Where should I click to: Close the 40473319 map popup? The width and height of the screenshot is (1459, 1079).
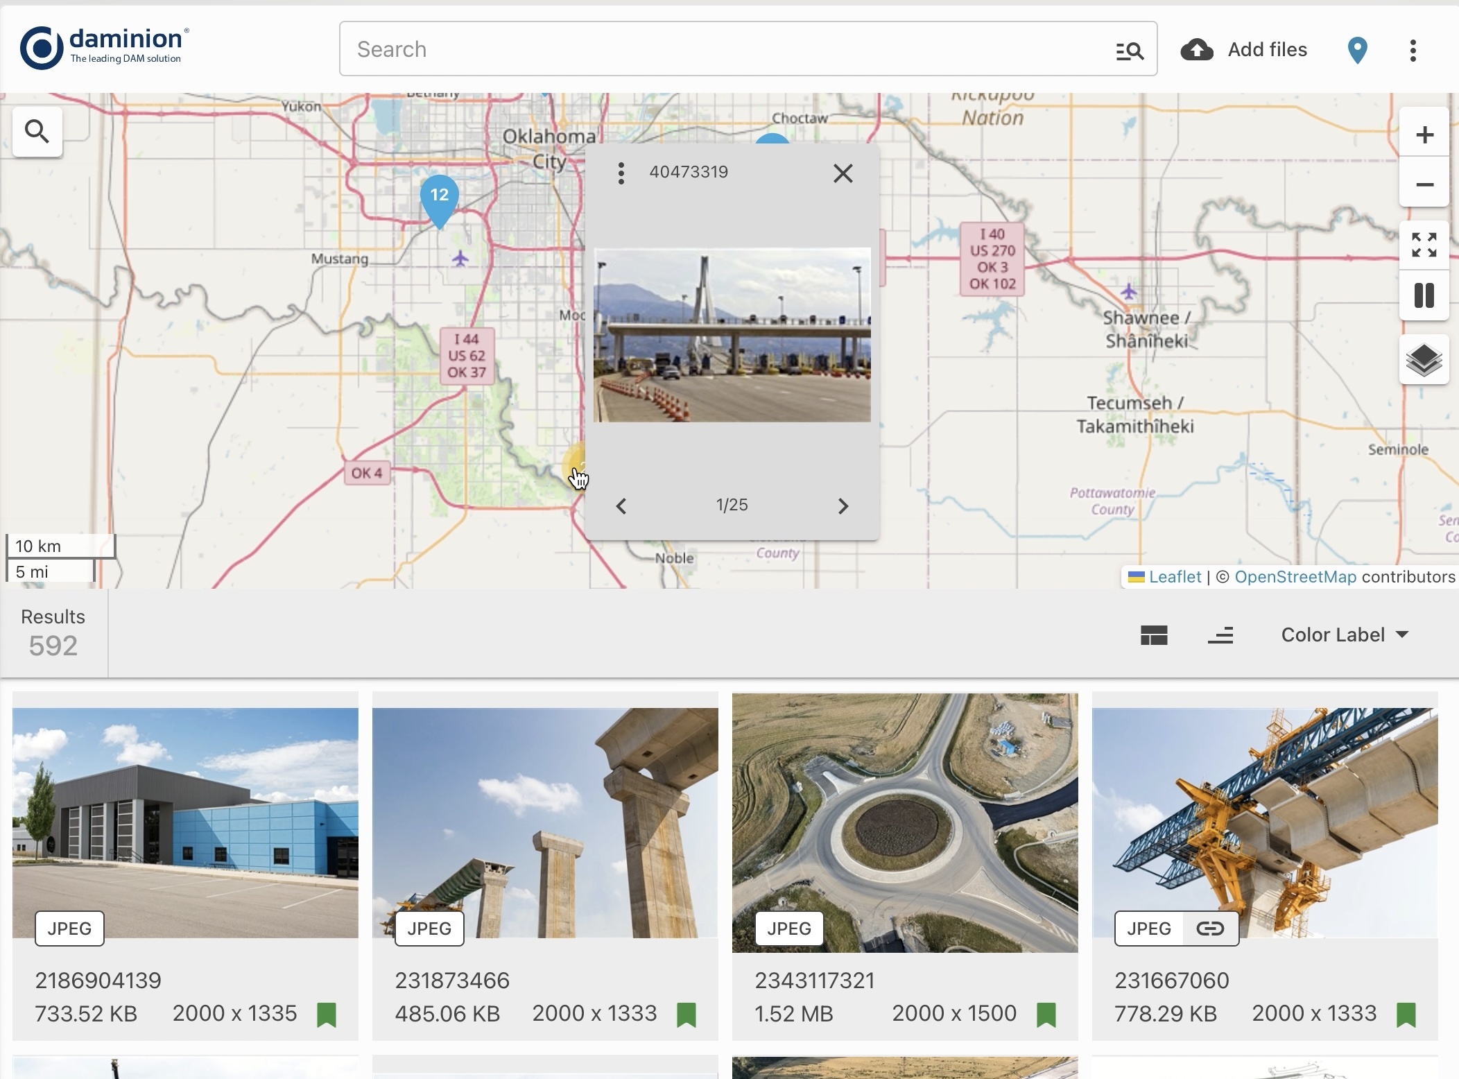[843, 173]
